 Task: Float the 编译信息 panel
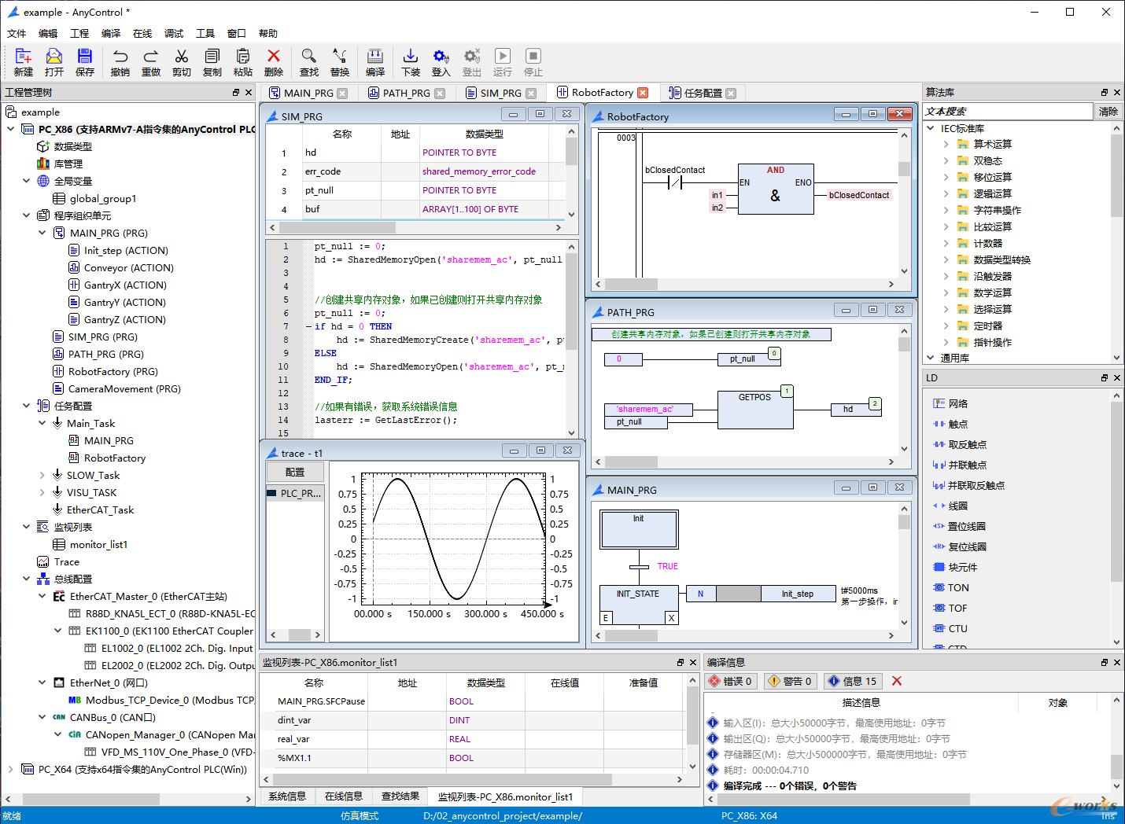tap(1105, 663)
